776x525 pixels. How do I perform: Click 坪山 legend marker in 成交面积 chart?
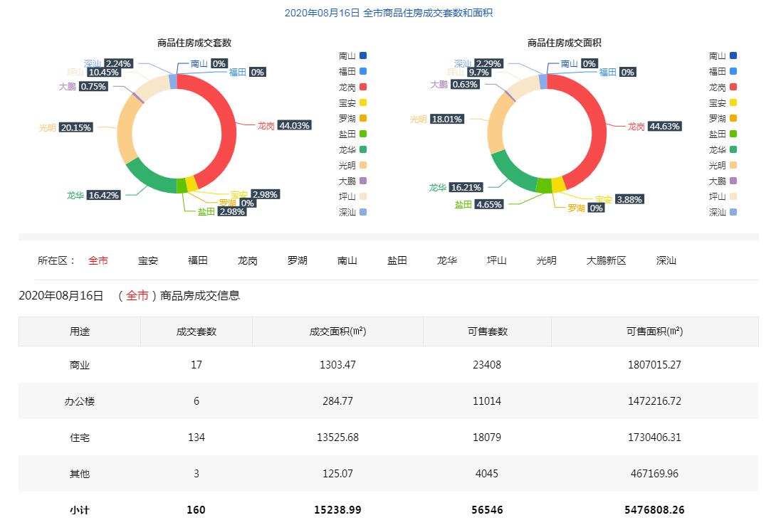733,197
